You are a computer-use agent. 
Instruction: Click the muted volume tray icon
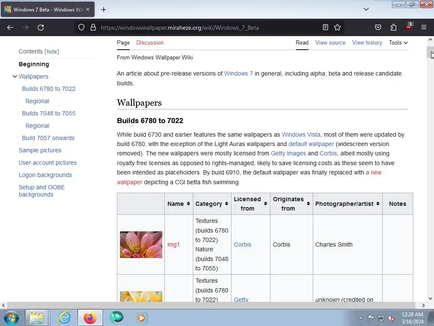(x=391, y=318)
